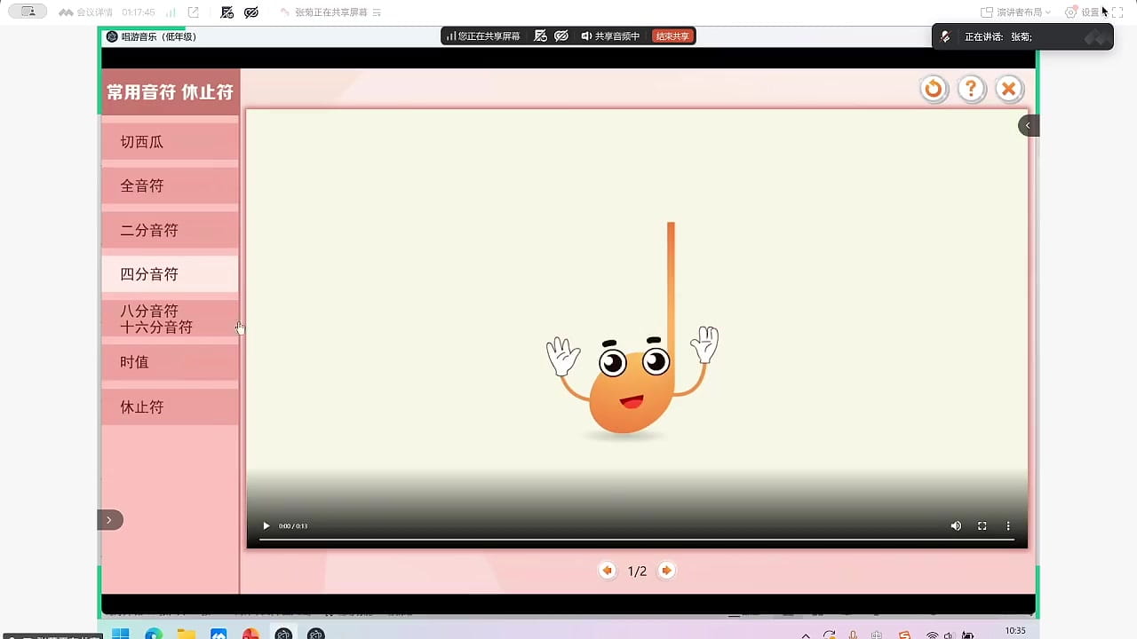This screenshot has width=1137, height=639.
Task: Select 全音符 in the sidebar
Action: pyautogui.click(x=170, y=186)
